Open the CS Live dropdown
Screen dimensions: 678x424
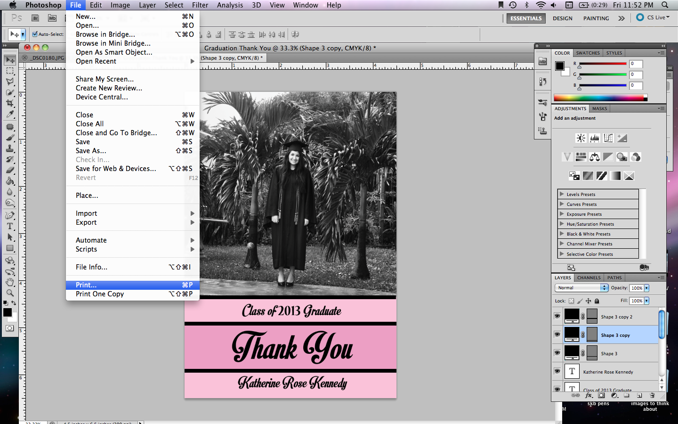653,17
